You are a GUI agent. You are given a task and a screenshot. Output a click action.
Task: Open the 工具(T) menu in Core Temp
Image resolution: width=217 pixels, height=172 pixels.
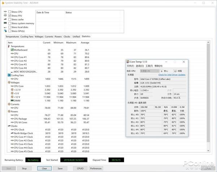pos(149,66)
